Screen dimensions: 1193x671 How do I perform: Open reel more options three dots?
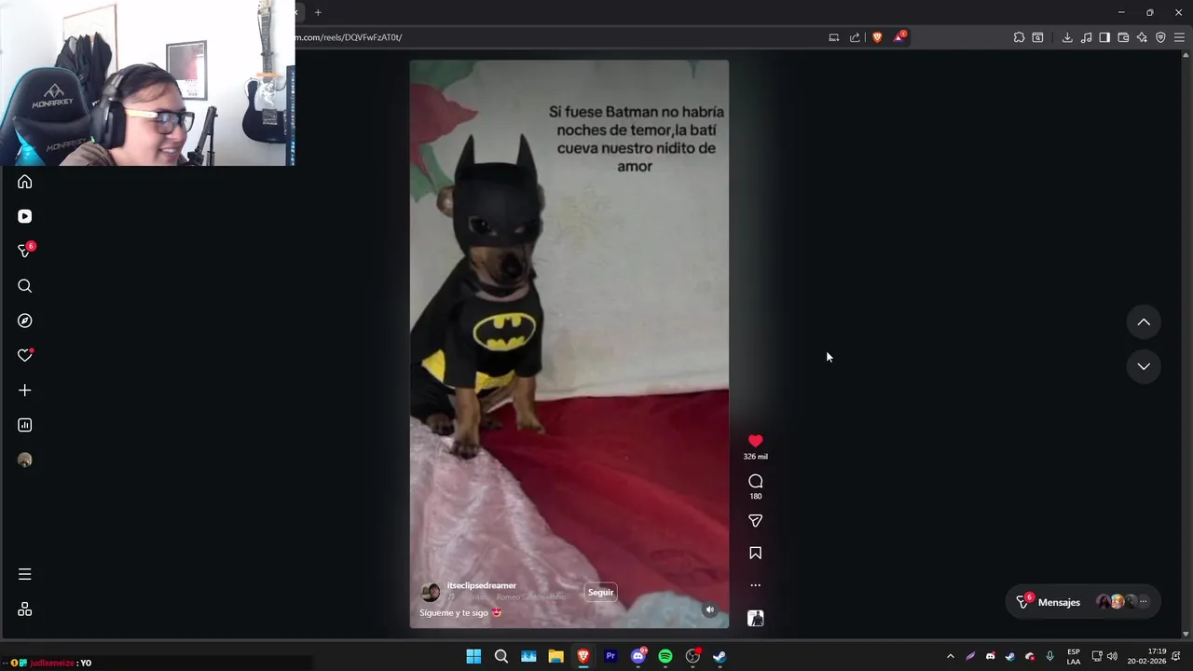pos(756,585)
